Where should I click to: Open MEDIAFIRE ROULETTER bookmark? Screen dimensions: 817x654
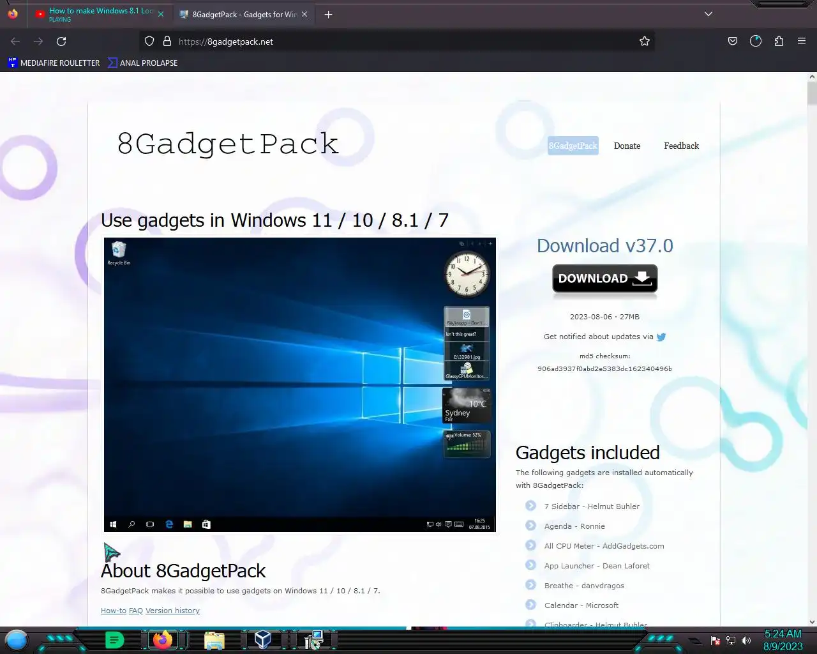point(54,63)
